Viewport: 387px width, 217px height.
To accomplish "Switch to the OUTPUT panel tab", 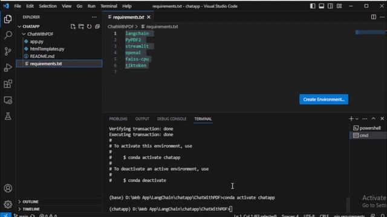I will (x=142, y=119).
